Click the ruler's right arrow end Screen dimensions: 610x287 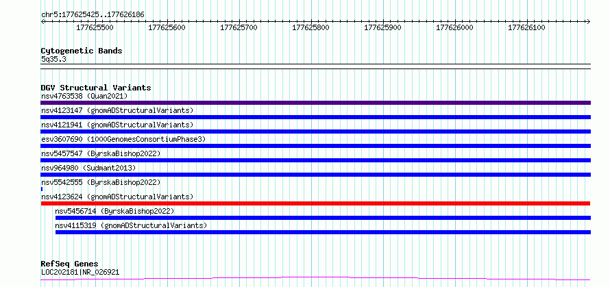pyautogui.click(x=589, y=21)
